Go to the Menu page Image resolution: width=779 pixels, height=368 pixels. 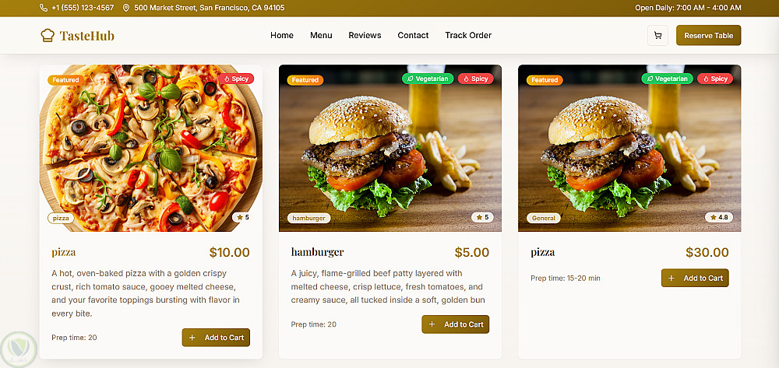[321, 35]
